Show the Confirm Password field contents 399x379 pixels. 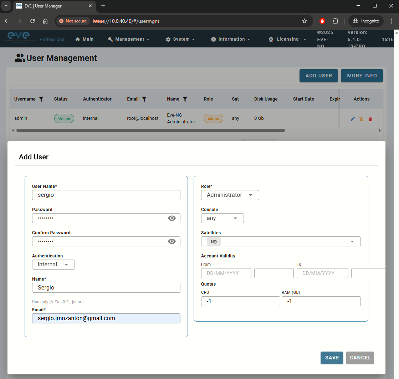(x=172, y=241)
